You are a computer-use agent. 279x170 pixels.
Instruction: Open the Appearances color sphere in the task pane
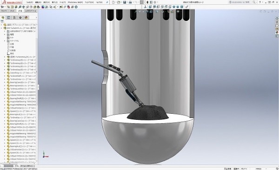277,33
